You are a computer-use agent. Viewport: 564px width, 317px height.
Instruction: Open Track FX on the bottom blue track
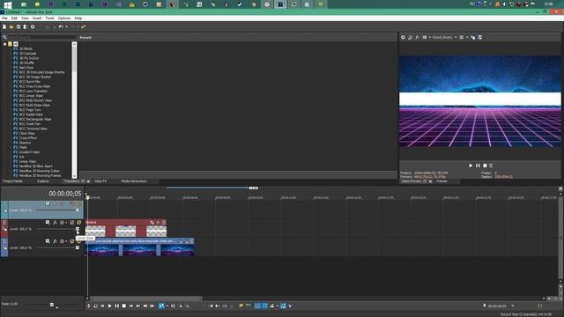click(55, 241)
